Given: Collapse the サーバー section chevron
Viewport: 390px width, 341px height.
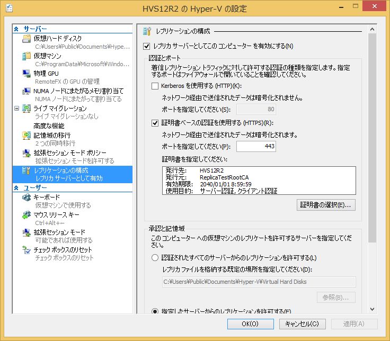Looking at the screenshot, I should point(16,29).
